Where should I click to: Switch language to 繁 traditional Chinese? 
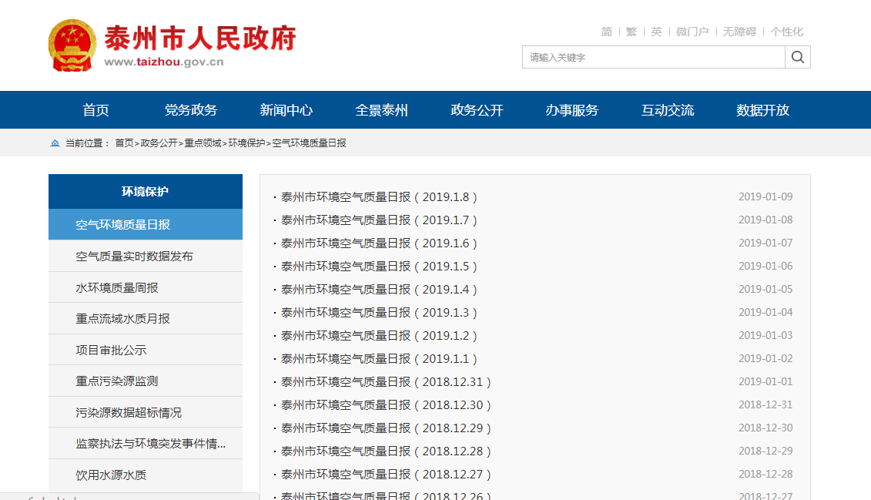click(631, 32)
